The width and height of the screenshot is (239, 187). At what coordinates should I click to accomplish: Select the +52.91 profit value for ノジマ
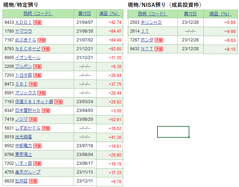point(115,120)
